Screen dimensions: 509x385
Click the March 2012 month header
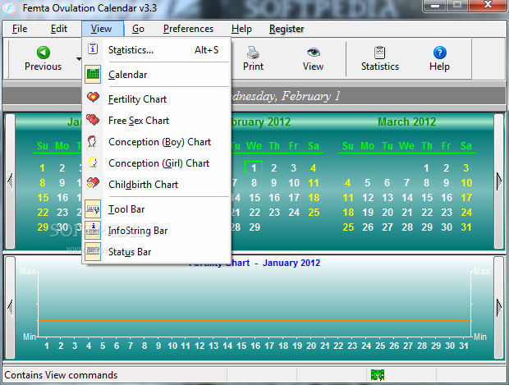[406, 121]
